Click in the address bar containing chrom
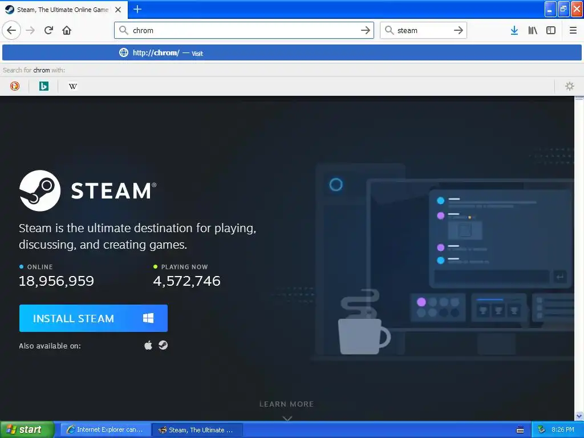Viewport: 584px width, 438px height. 244,30
